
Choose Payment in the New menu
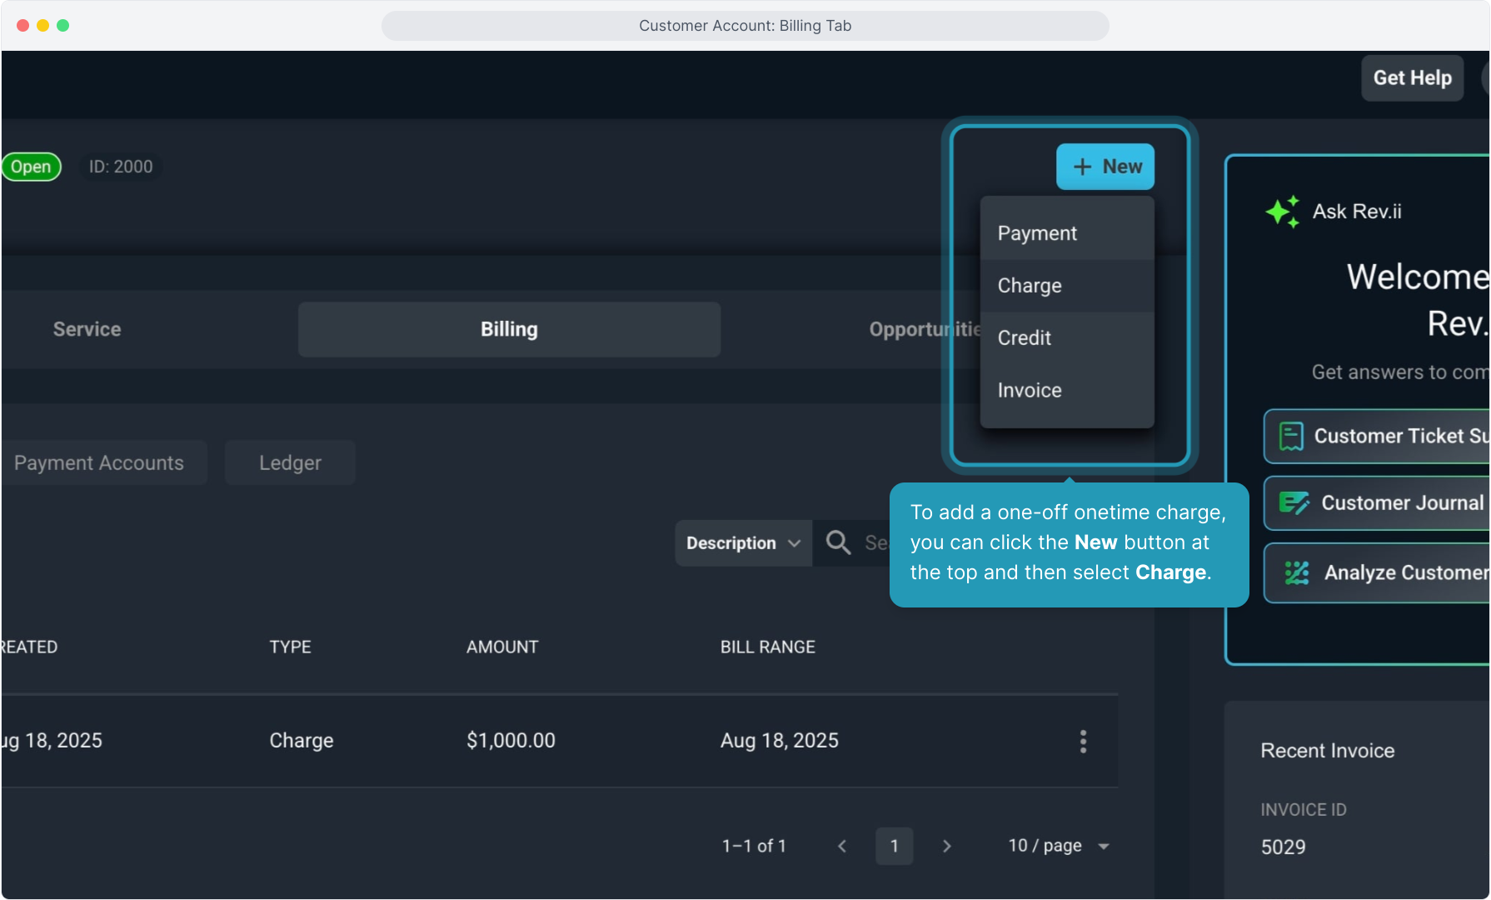(1037, 233)
